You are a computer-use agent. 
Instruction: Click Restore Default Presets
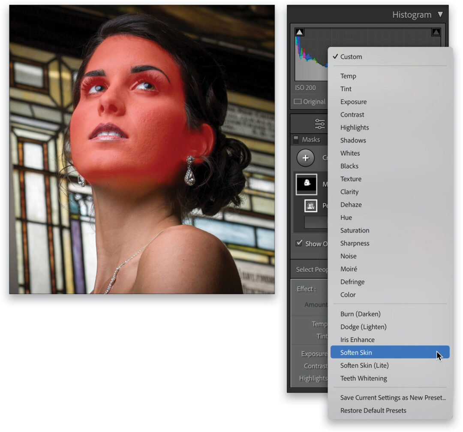[373, 410]
